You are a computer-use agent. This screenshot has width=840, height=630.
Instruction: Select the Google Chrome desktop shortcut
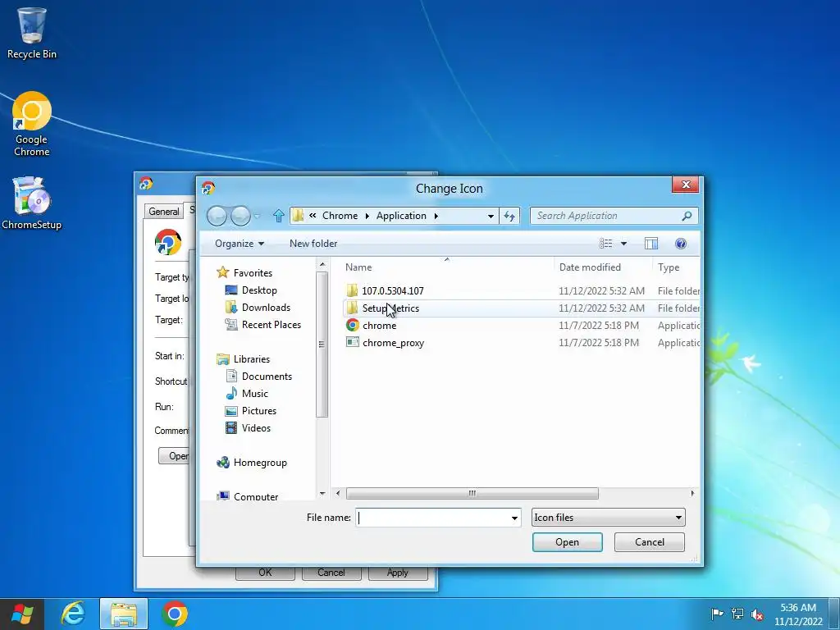click(32, 125)
